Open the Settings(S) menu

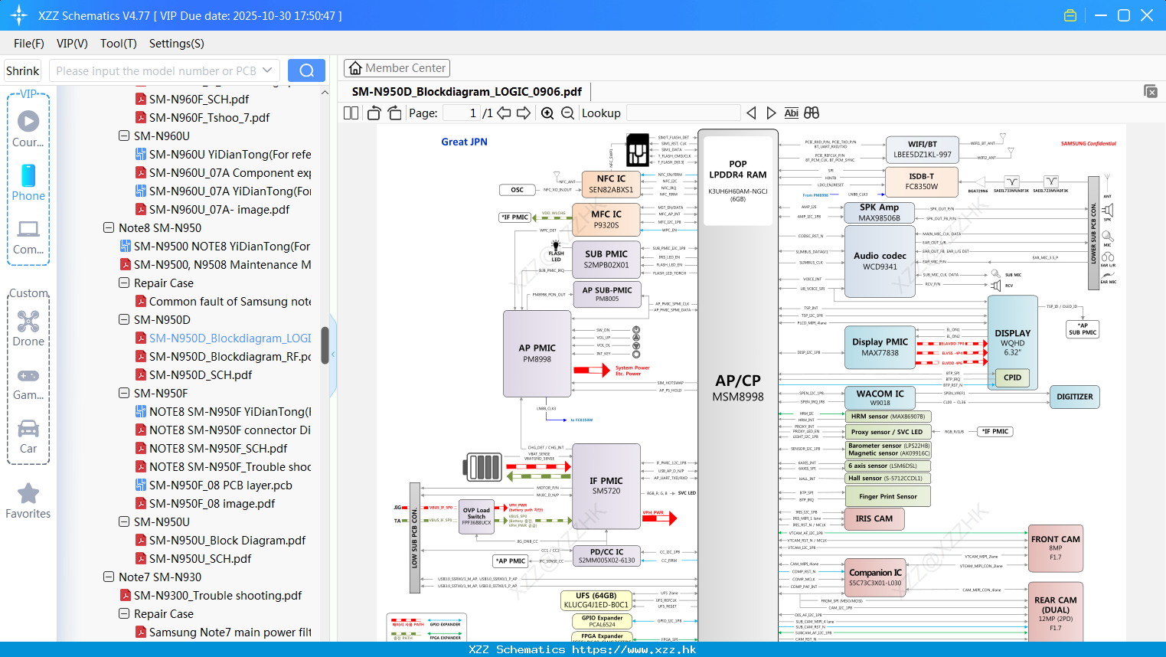pyautogui.click(x=177, y=44)
